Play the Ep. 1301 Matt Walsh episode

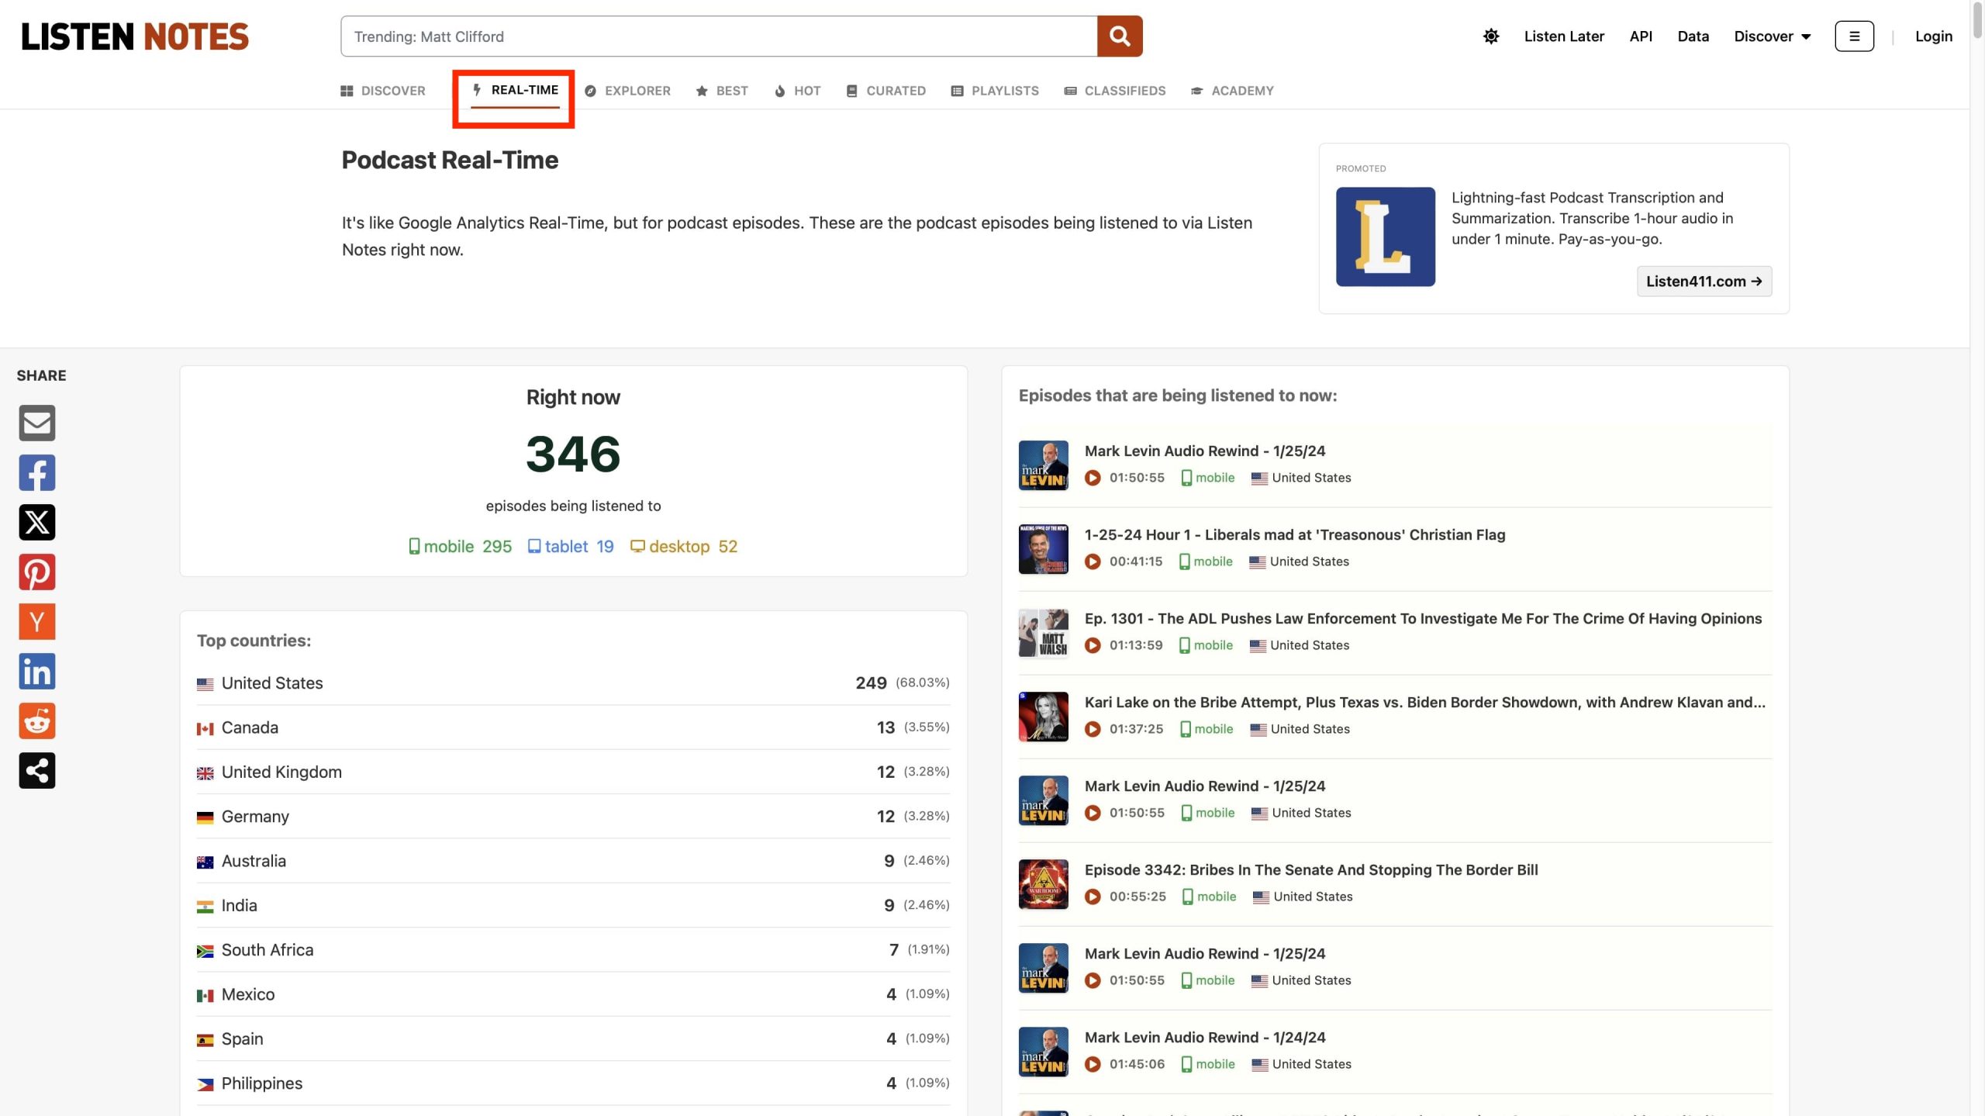(1092, 645)
